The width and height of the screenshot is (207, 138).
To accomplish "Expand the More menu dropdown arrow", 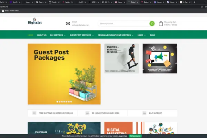I will 145,35.
